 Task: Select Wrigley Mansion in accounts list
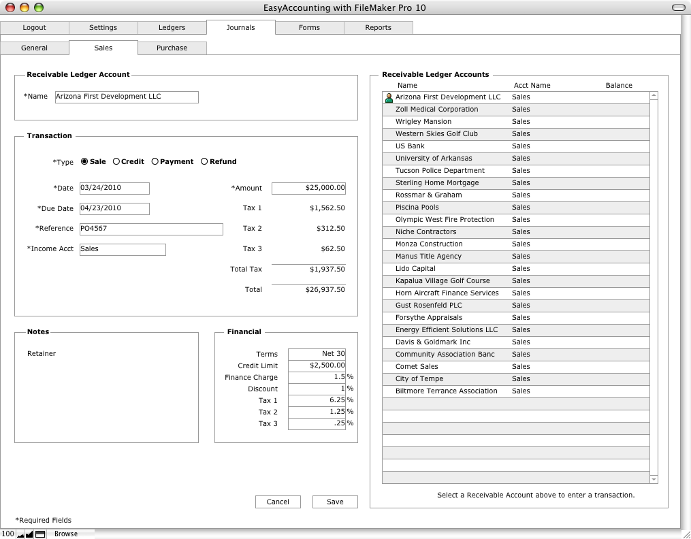(516, 122)
